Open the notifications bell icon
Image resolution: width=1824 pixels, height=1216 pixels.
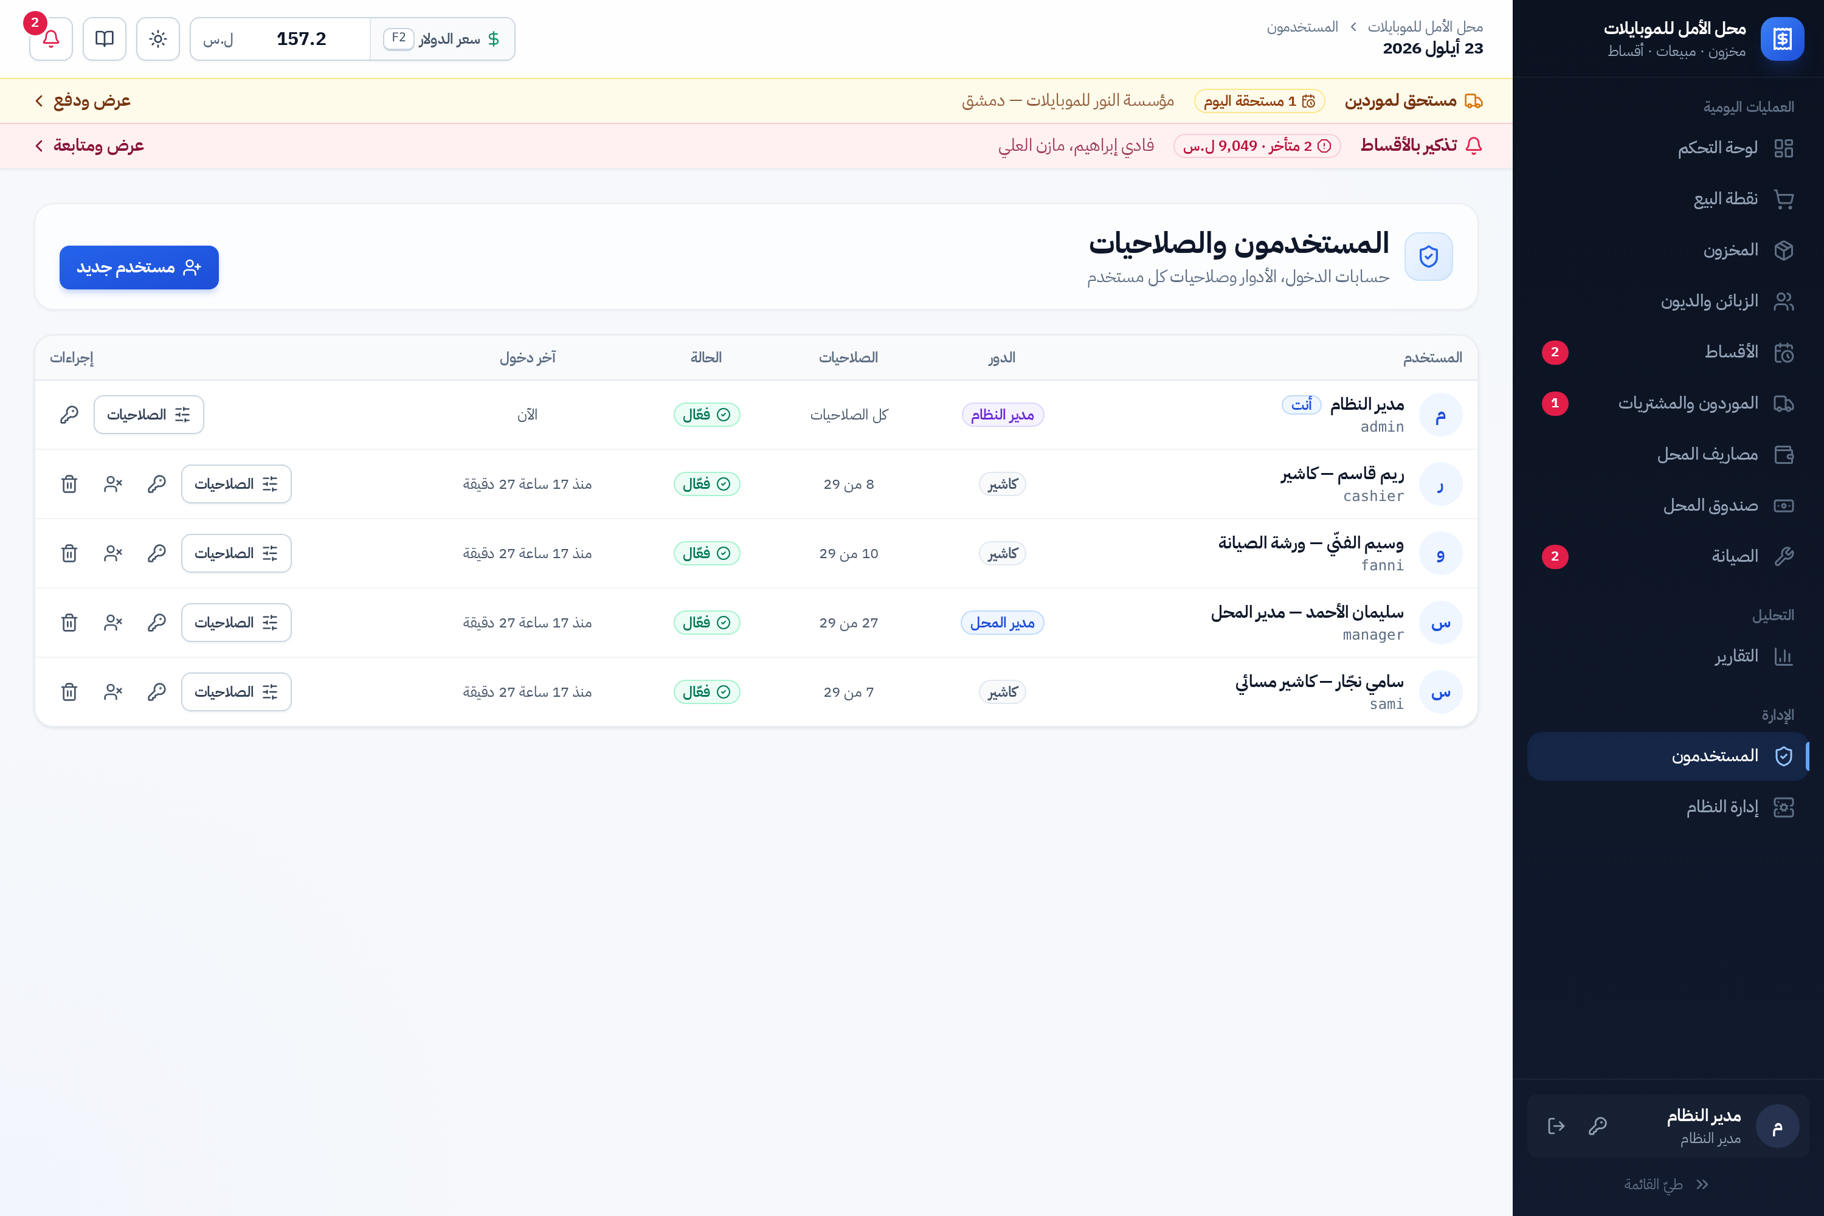coord(51,39)
